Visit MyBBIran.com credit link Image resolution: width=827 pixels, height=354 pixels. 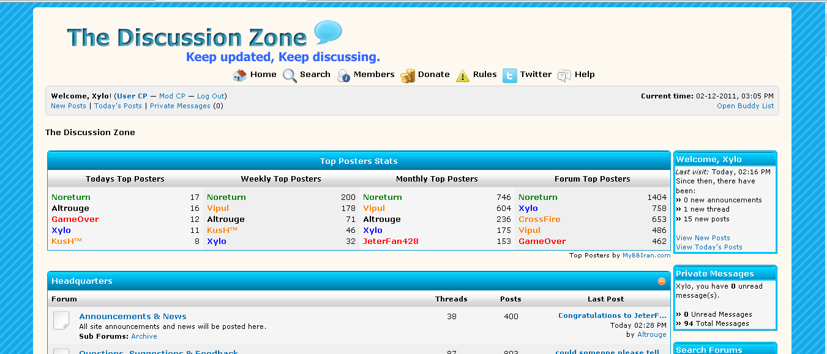pyautogui.click(x=646, y=256)
